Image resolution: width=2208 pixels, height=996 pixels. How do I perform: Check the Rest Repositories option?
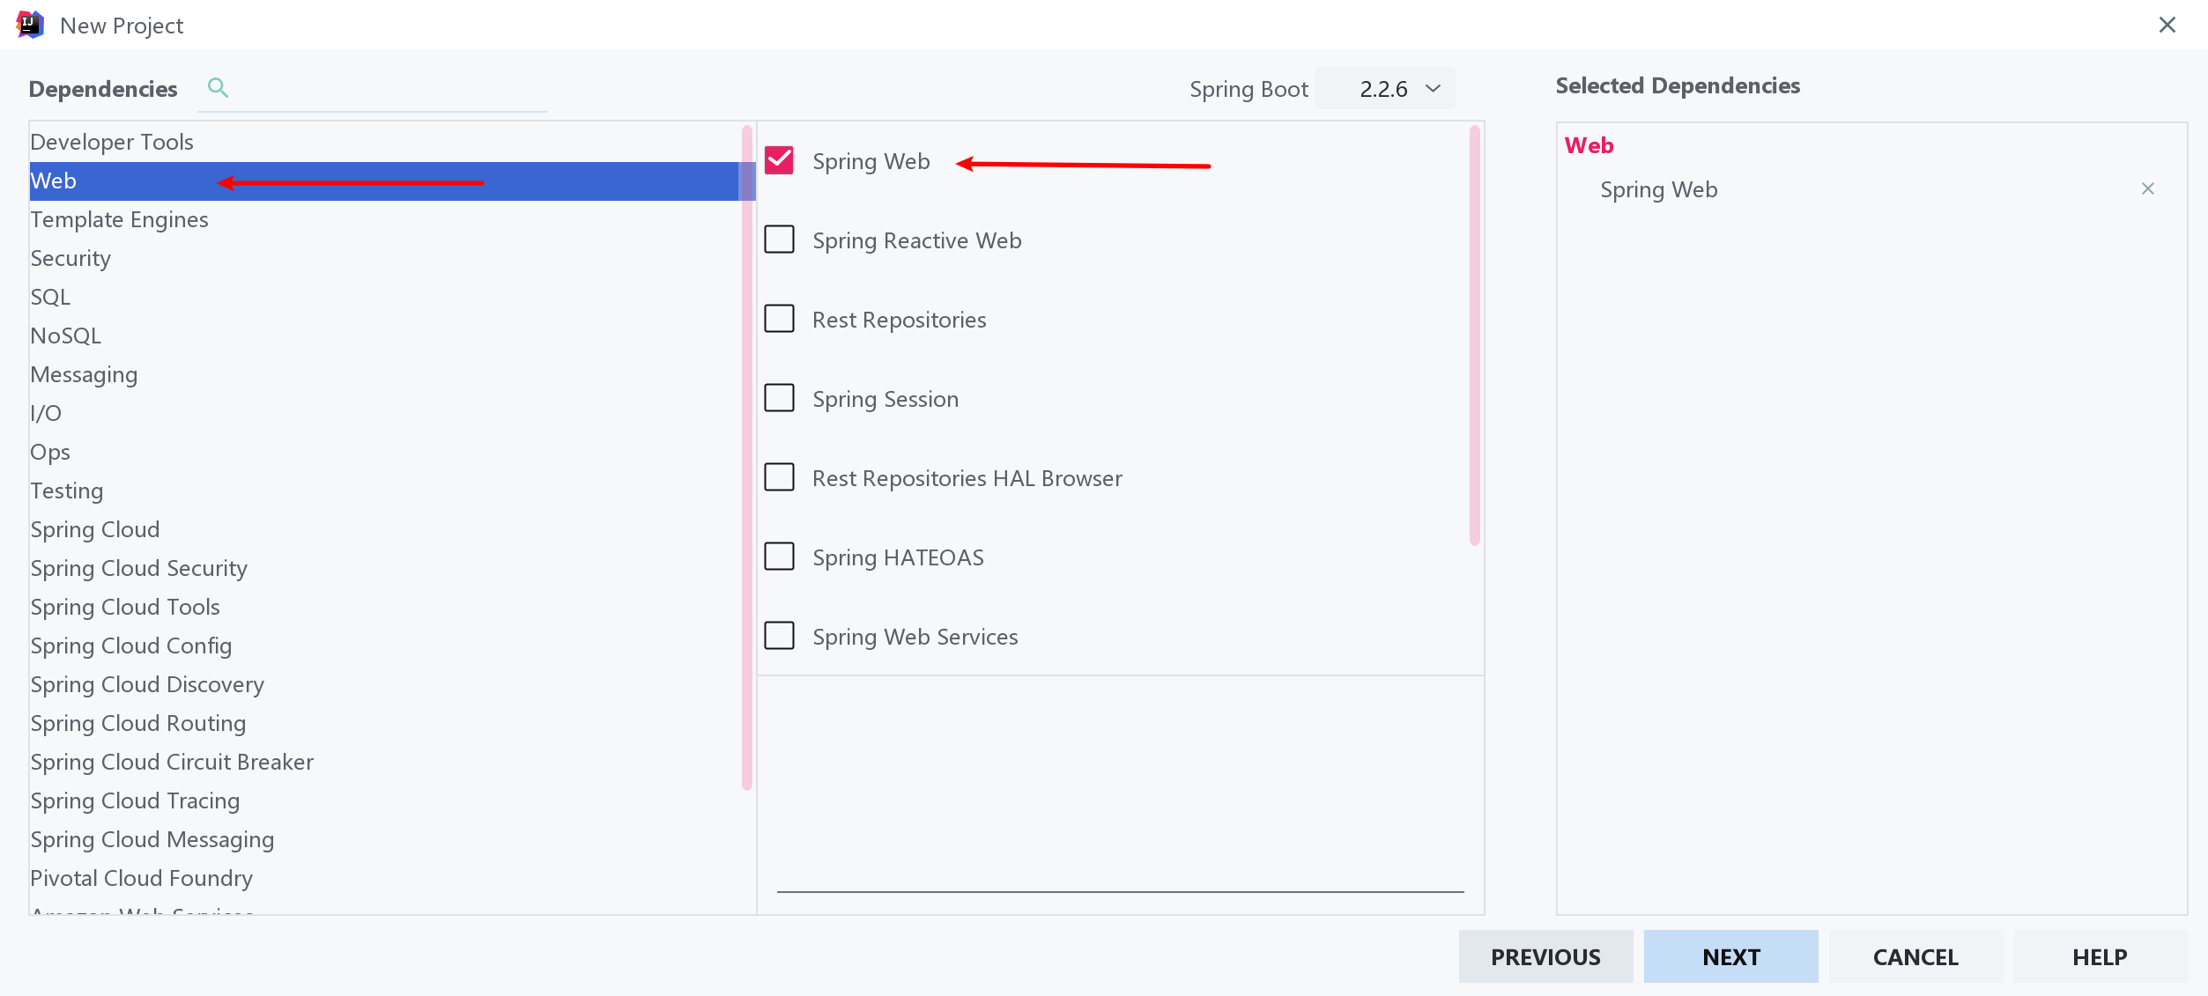point(779,319)
